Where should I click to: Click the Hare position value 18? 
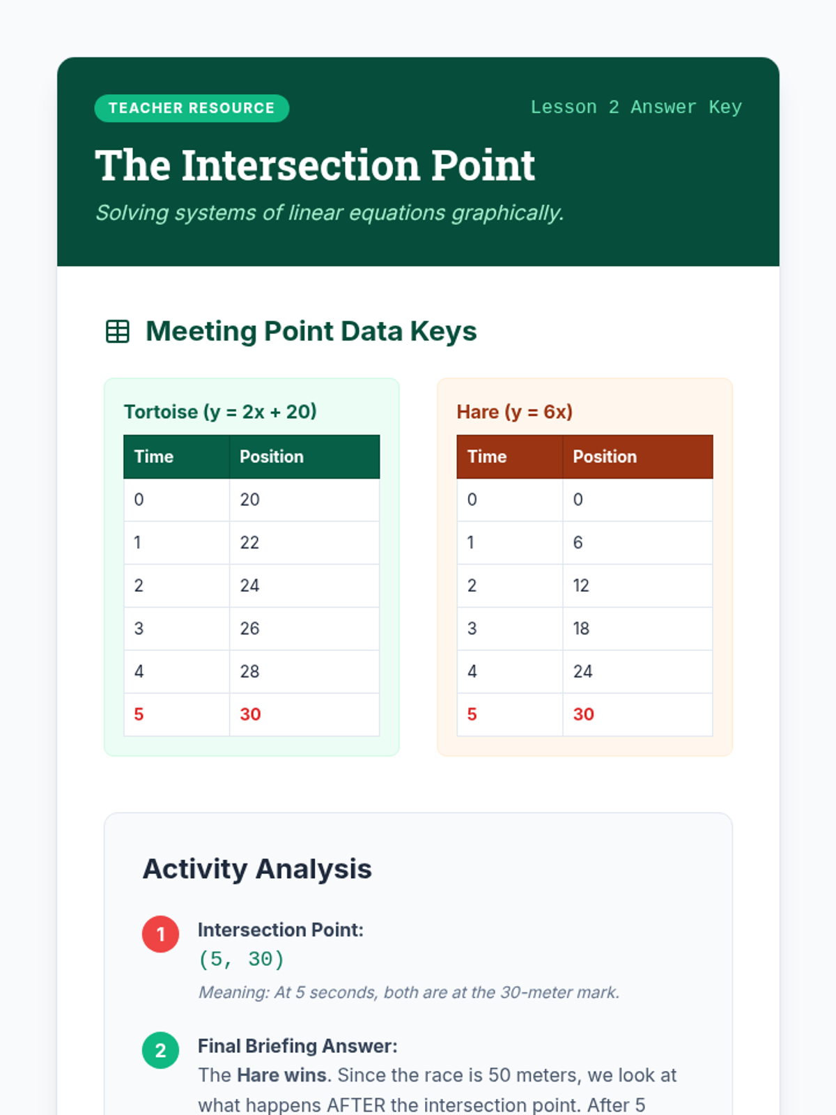581,629
